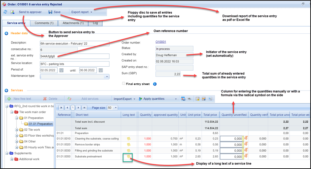The image size is (311, 169).
Task: Click the refresh icon in top toolbar
Action: click(5, 12)
